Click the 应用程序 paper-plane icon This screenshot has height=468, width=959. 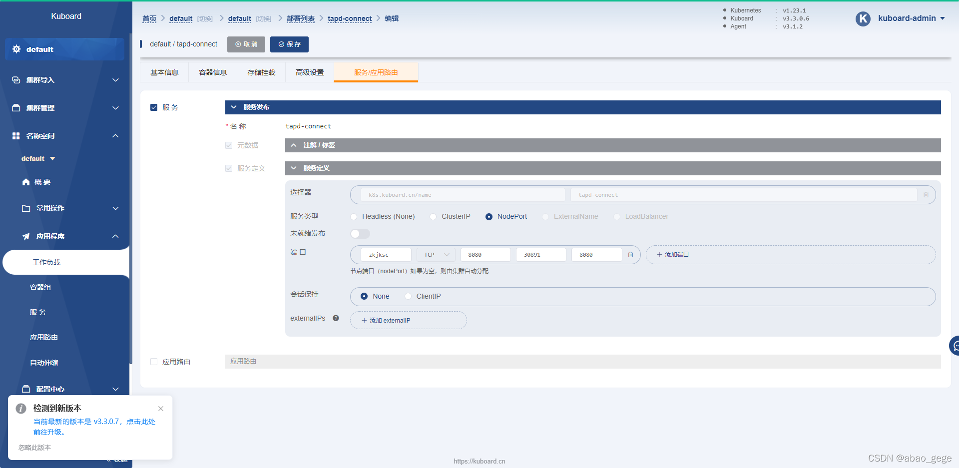[x=26, y=236]
